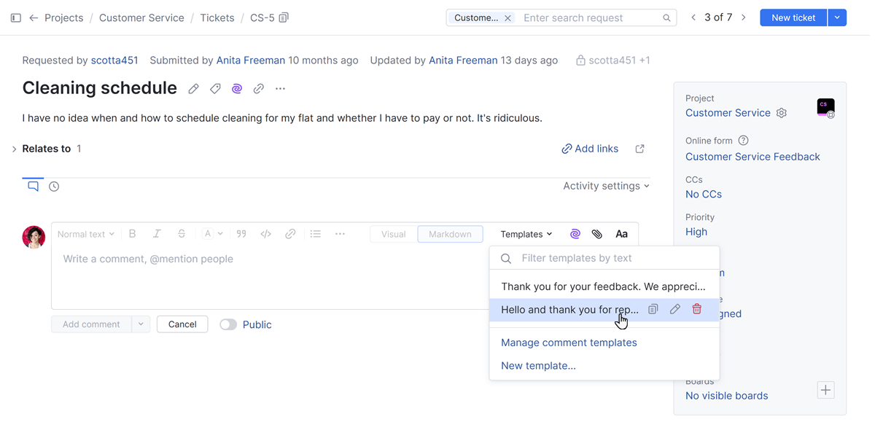The height and width of the screenshot is (422, 875).
Task: Edit the highlighted template with the pencil icon
Action: (x=674, y=309)
